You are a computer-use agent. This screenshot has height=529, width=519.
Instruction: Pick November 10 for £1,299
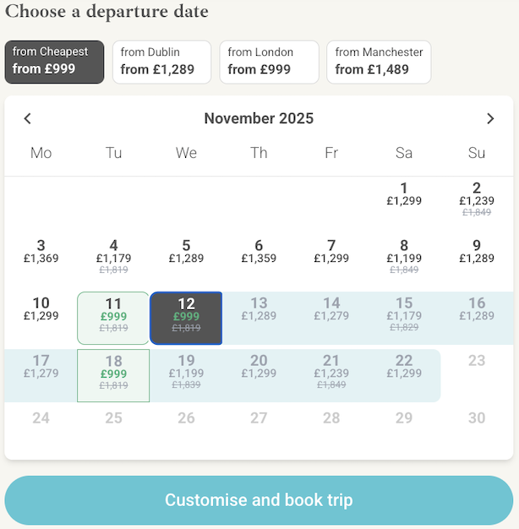[x=41, y=318]
